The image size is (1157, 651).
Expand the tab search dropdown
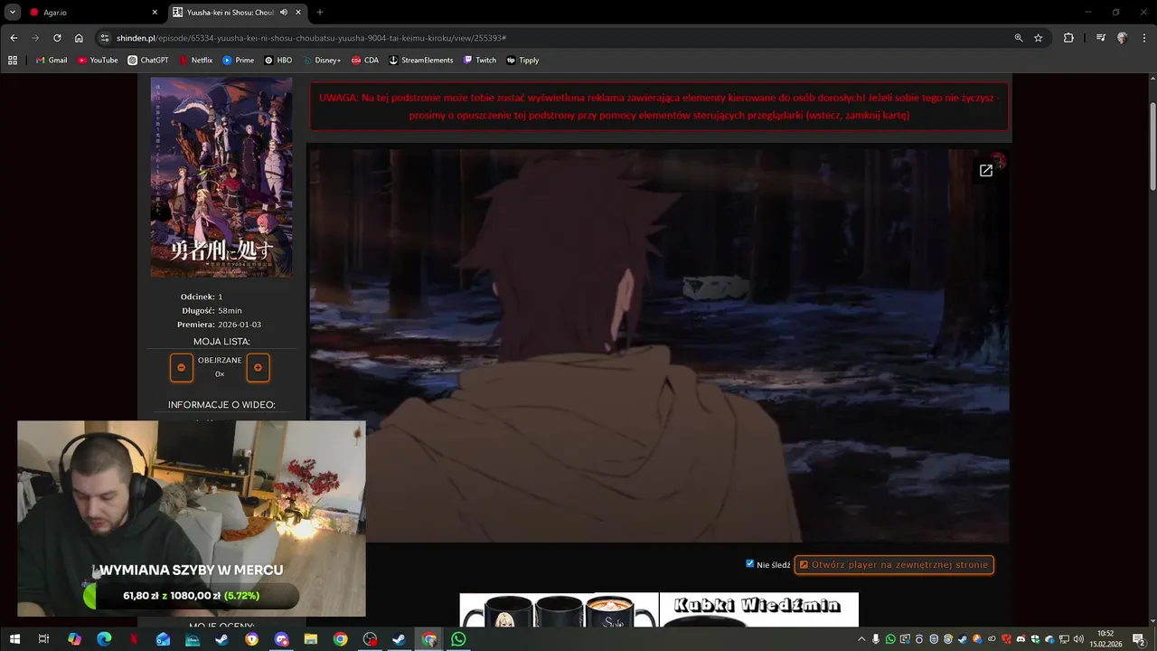point(12,13)
